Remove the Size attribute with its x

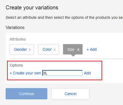pyautogui.click(x=78, y=49)
